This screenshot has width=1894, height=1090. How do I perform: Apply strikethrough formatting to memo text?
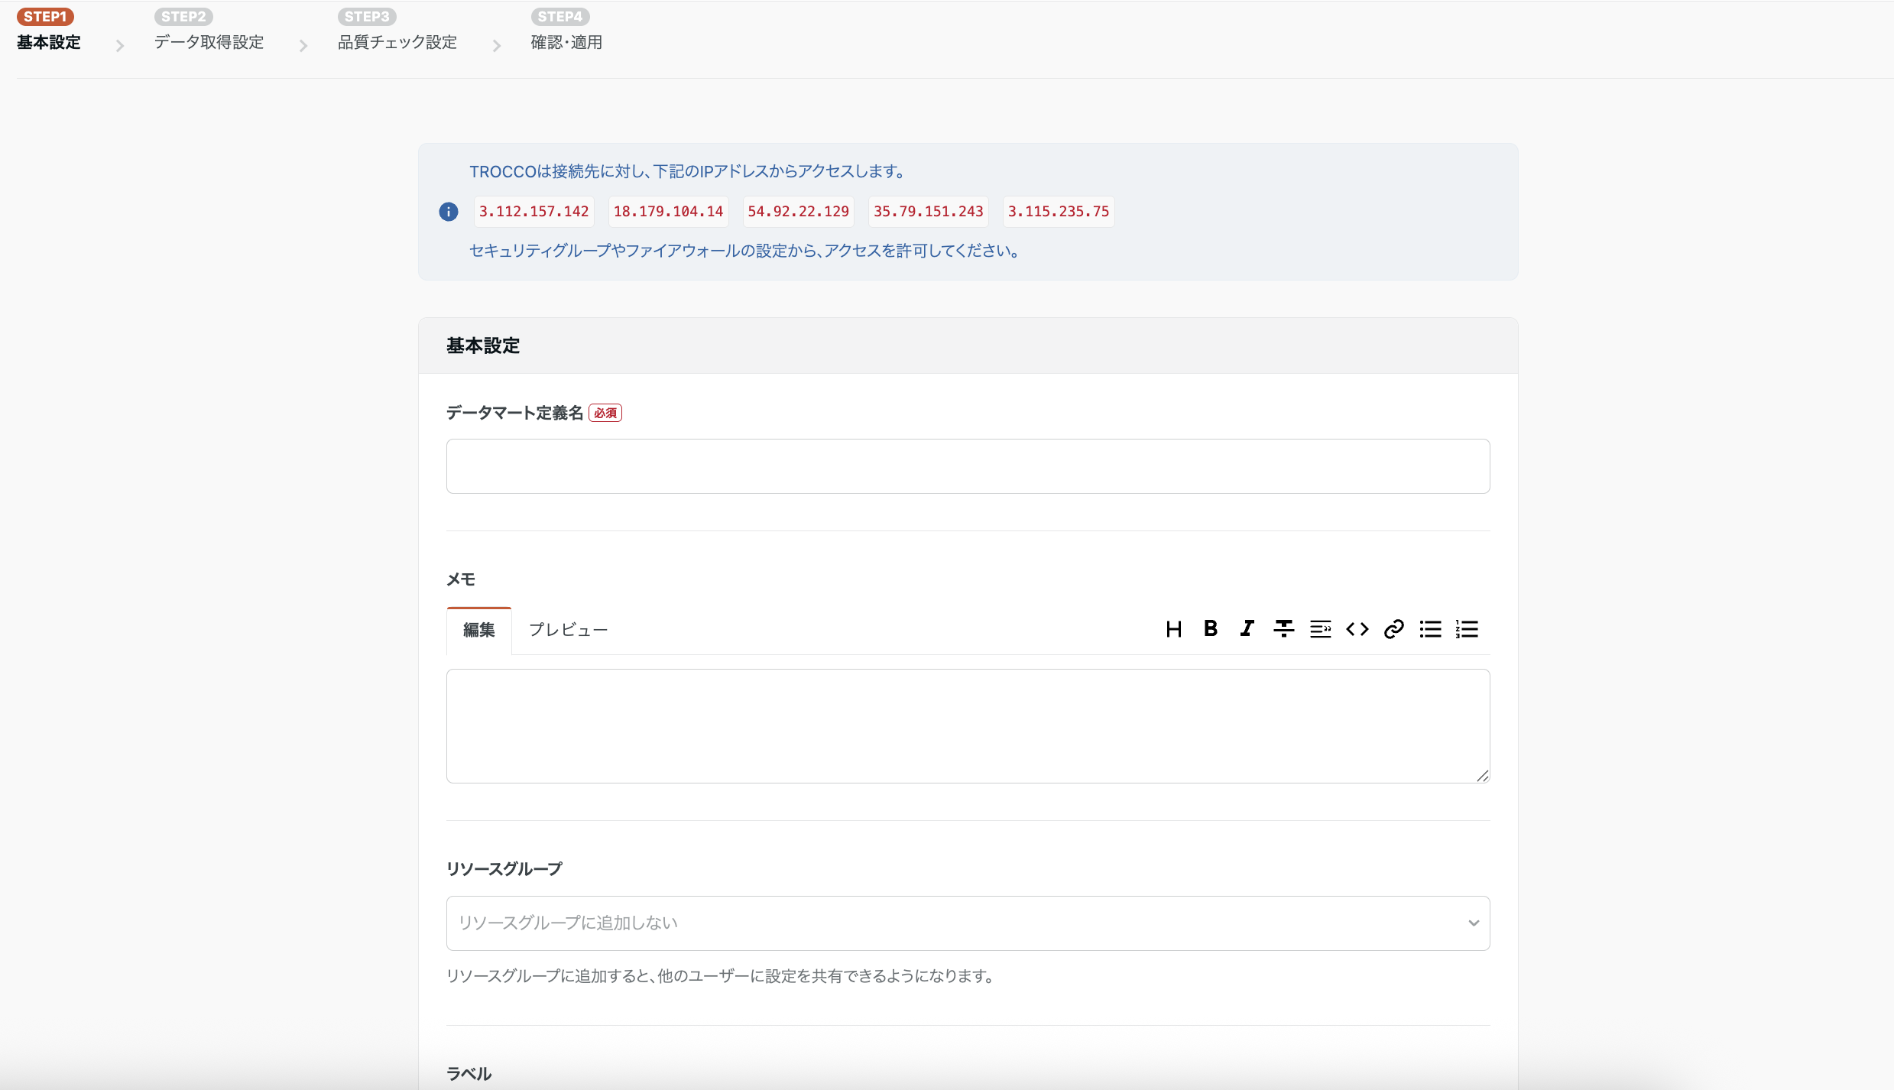tap(1284, 629)
